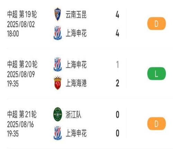The height and width of the screenshot is (152, 173).
Task: Click Shanghai Shenhua crest in round 21
Action: click(58, 133)
